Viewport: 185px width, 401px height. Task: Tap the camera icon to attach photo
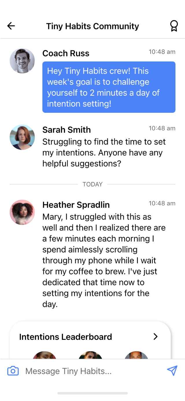point(13,371)
